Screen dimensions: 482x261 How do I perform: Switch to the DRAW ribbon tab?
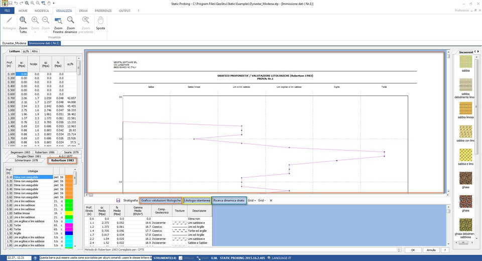(x=83, y=11)
